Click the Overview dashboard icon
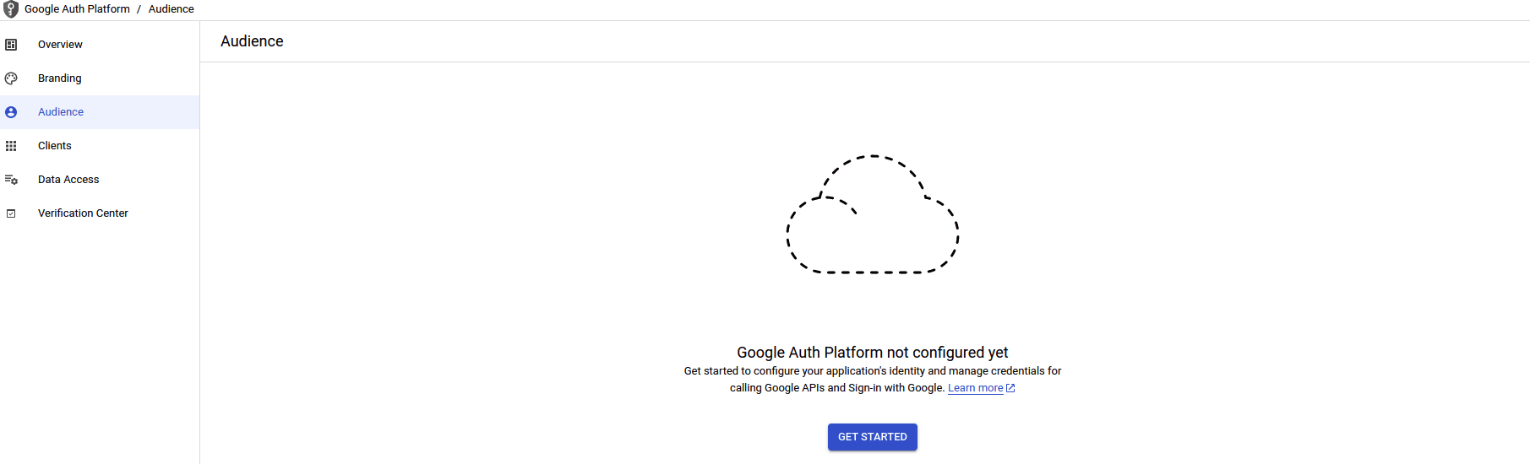The image size is (1530, 464). (11, 45)
